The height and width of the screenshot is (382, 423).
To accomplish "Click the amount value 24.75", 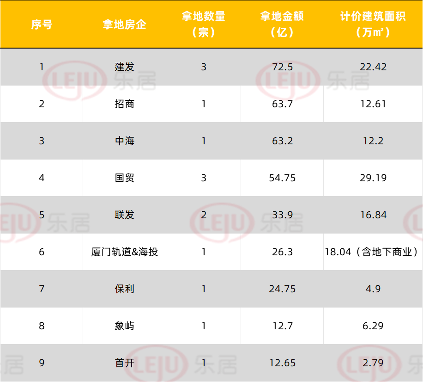I will point(282,289).
